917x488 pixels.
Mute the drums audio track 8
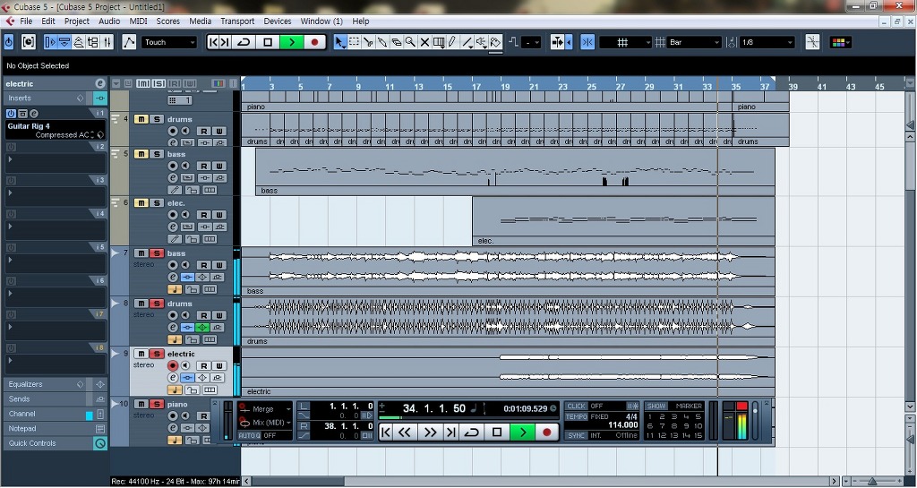(x=141, y=304)
